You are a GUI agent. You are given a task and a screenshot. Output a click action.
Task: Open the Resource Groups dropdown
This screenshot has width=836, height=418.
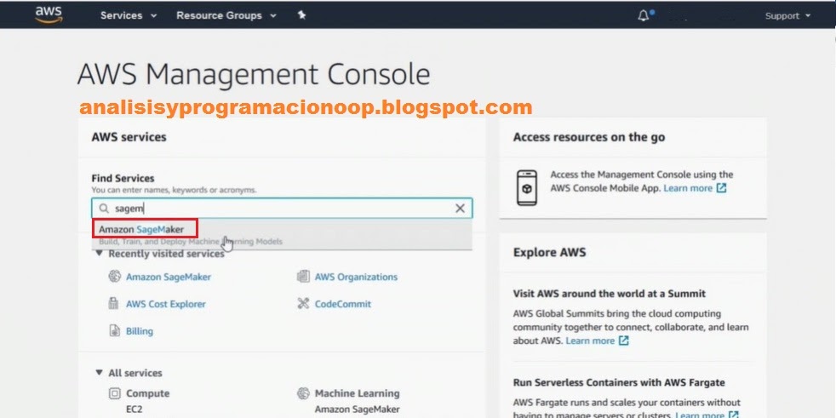click(226, 15)
